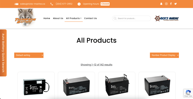Click the sales@ricks-marine.ca email link
The height and width of the screenshot is (99, 193).
tap(33, 4)
